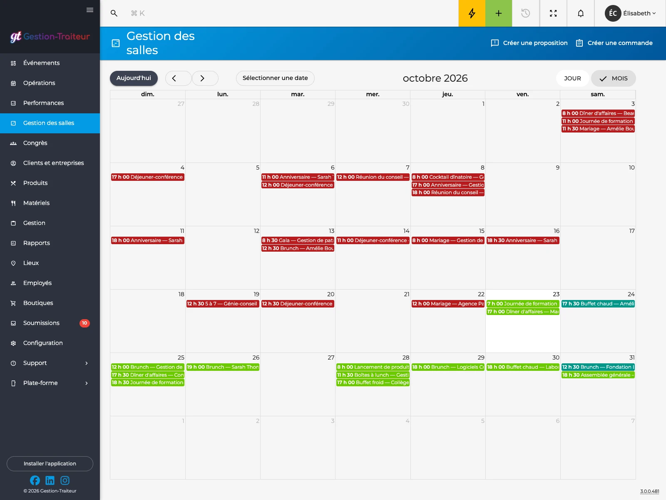
Task: Switch to JOUR view
Action: click(x=572, y=78)
